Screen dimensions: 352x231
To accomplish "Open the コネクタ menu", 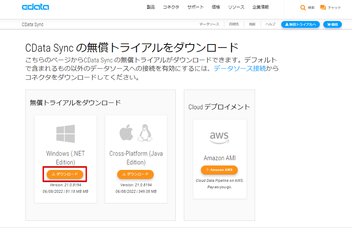I will [x=171, y=7].
